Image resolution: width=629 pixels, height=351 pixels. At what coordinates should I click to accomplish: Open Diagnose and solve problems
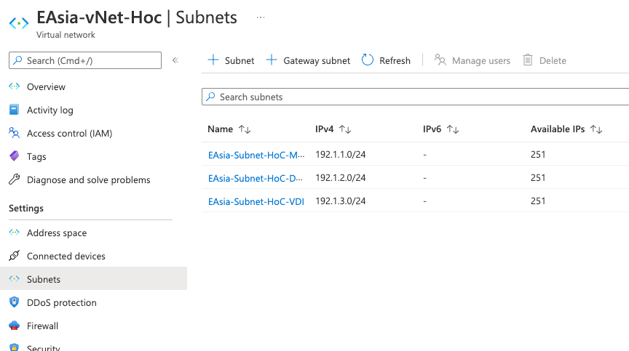pyautogui.click(x=89, y=180)
